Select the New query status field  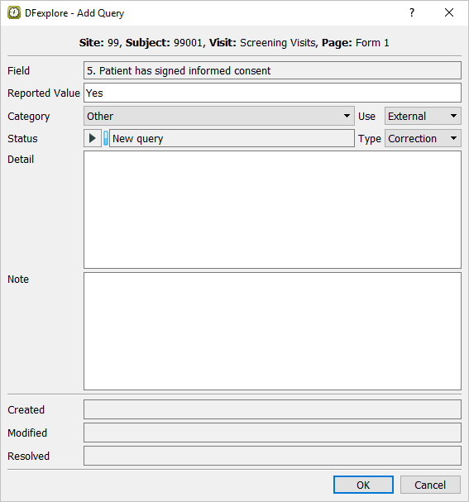click(232, 138)
